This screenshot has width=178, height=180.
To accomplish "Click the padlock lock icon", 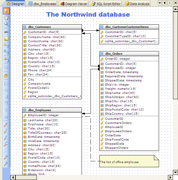I will 6,76.
